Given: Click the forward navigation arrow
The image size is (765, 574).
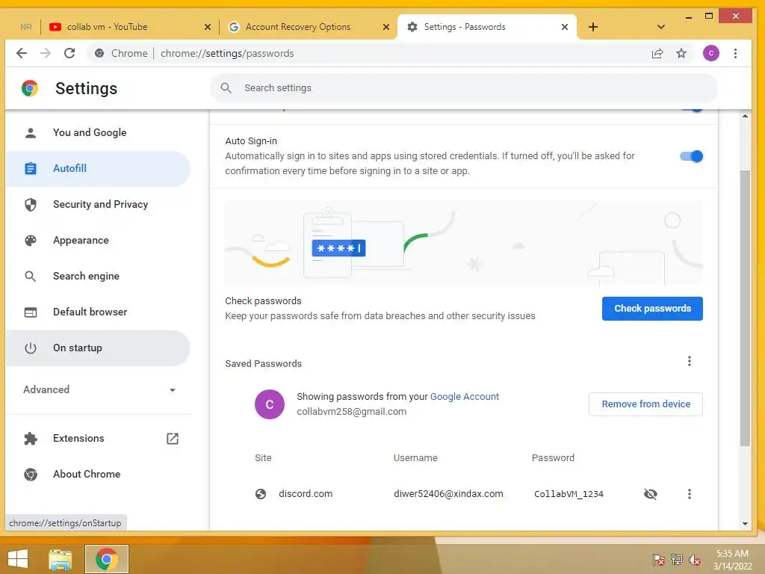Looking at the screenshot, I should (46, 53).
